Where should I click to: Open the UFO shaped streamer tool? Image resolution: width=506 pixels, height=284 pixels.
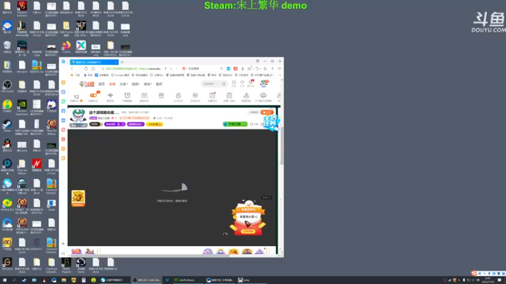(x=263, y=97)
